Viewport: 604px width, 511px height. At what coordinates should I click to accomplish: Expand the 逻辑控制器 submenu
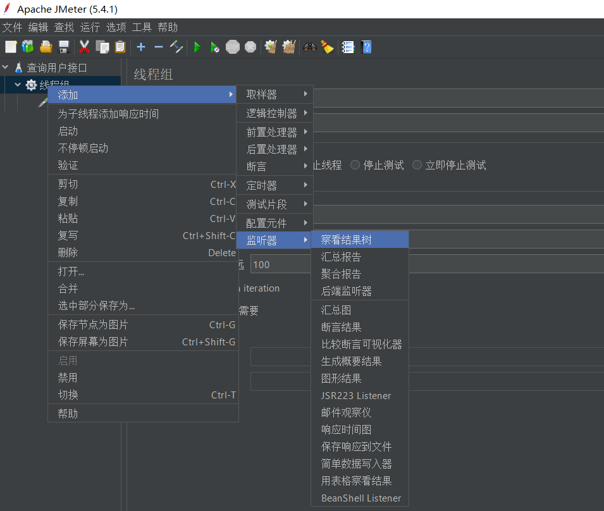coord(274,113)
